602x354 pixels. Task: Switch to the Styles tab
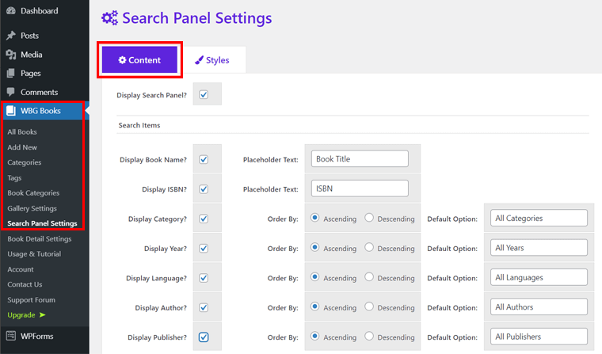tap(212, 60)
